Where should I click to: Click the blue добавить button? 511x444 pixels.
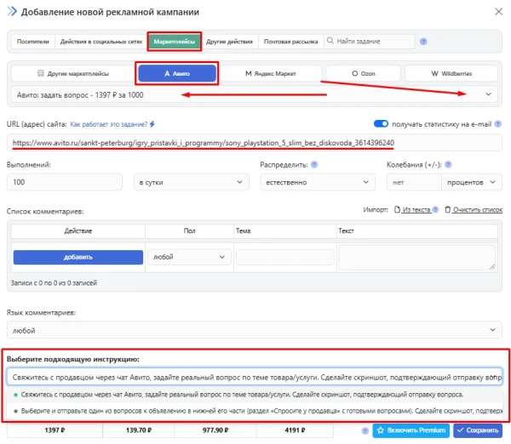pyautogui.click(x=78, y=256)
